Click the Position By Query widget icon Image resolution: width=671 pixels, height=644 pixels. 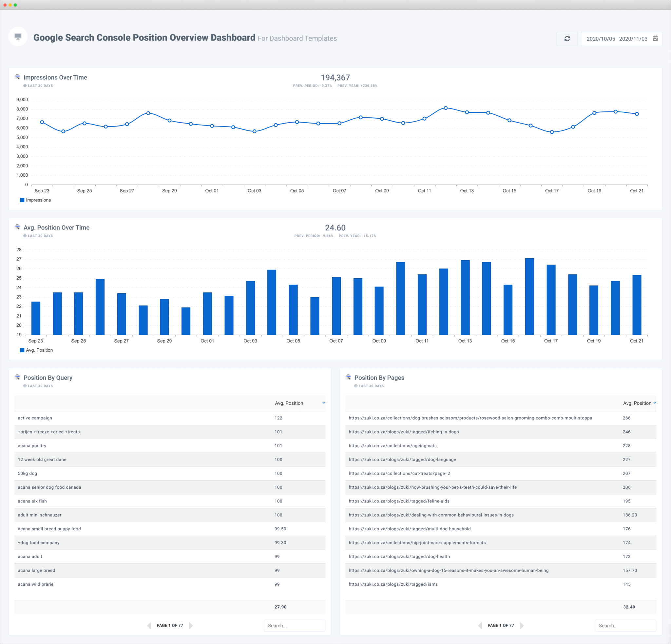point(17,377)
